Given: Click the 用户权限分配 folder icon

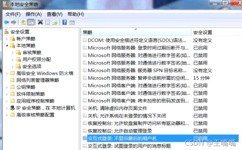Looking at the screenshot, I should coord(19,59).
